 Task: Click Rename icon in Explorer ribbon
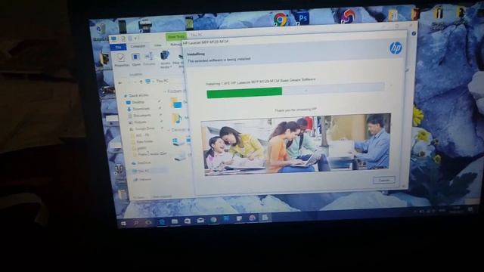[149, 59]
